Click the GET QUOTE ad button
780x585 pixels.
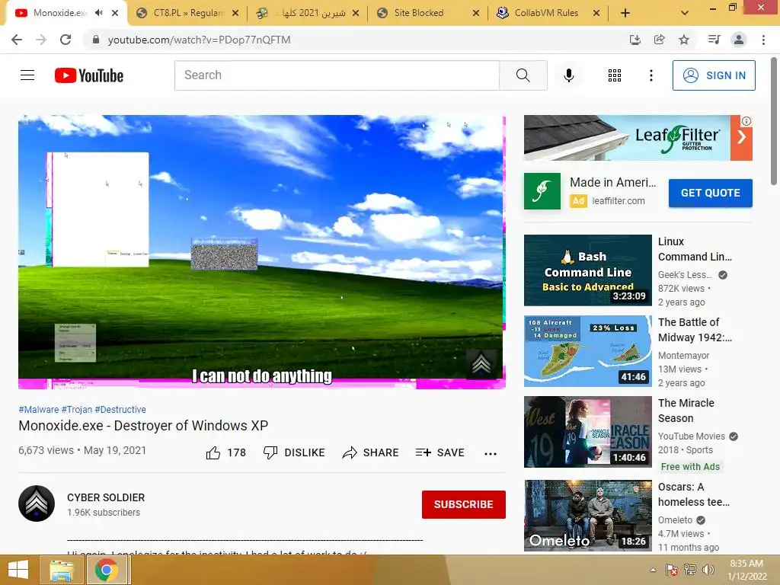pos(711,193)
